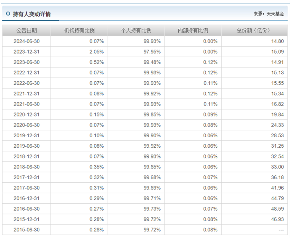Click institutional ratio 0.15% in 2020-12-31 row
This screenshot has width=291, height=239.
[96, 114]
